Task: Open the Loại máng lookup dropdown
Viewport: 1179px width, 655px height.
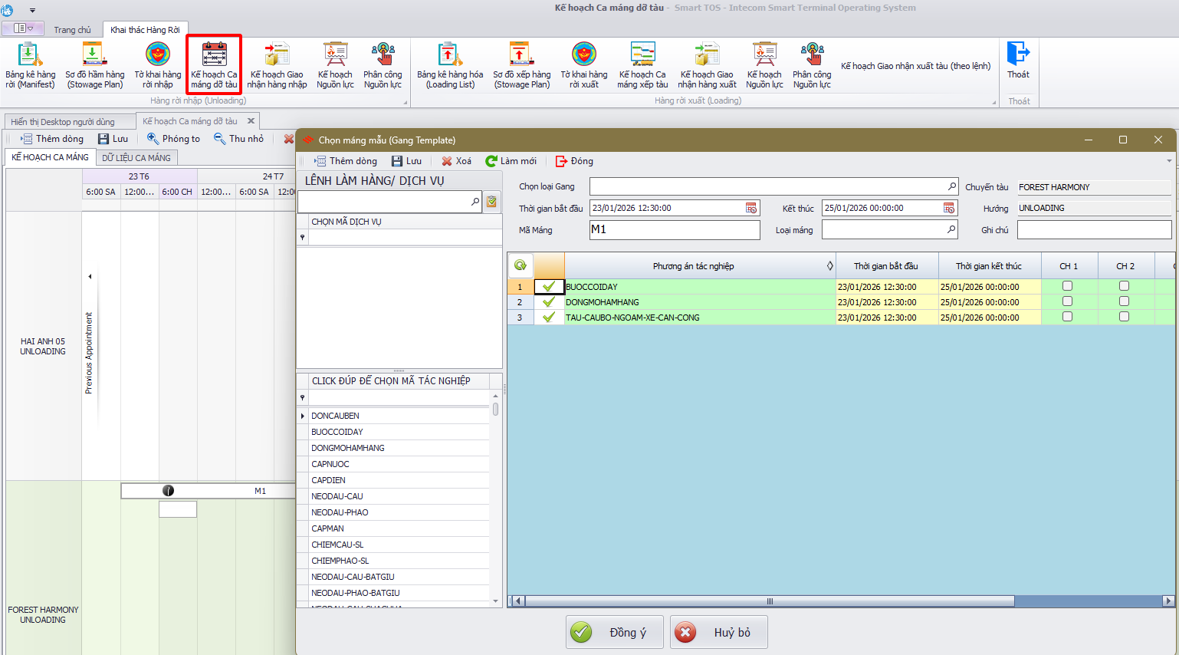Action: (x=951, y=229)
